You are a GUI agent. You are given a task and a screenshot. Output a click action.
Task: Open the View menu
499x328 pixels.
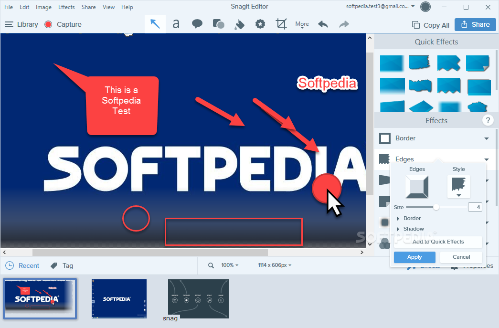pyautogui.click(x=108, y=7)
